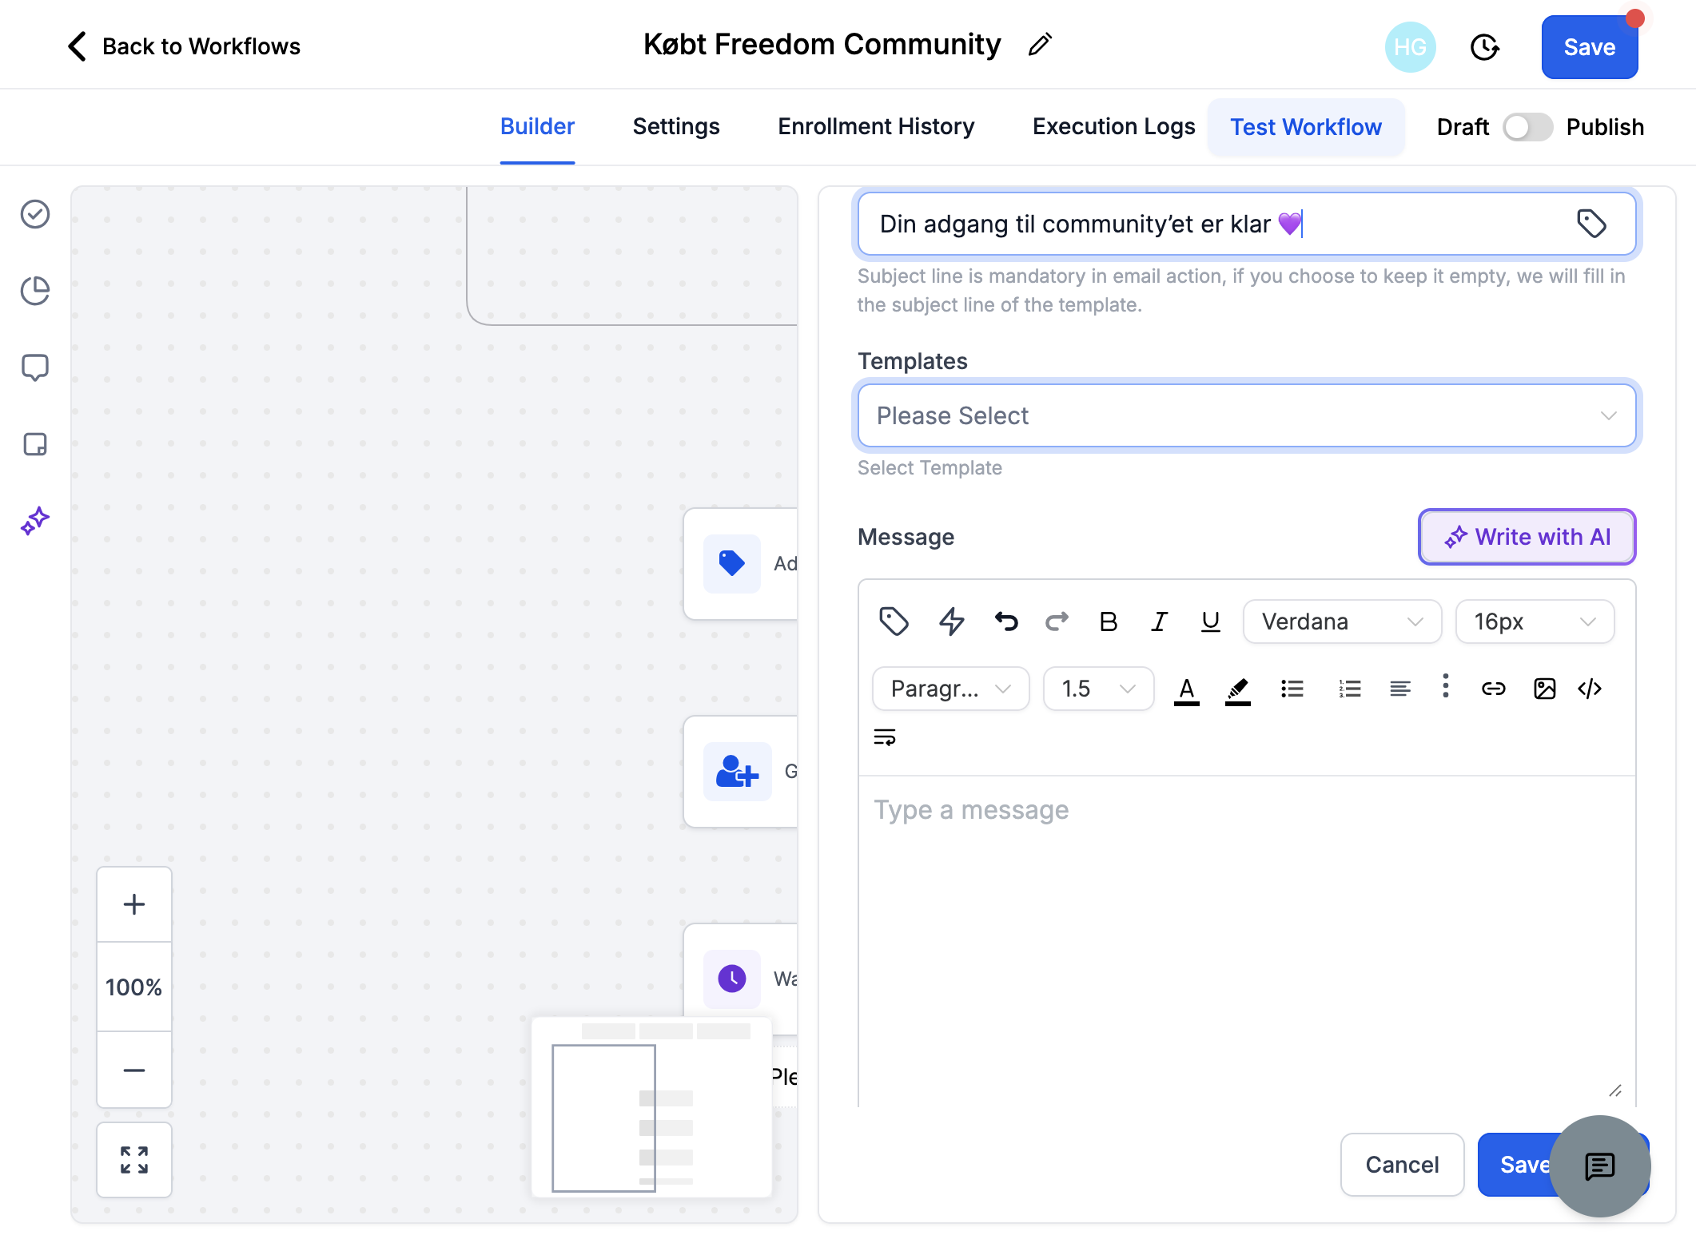Undo the last edit in message editor
The width and height of the screenshot is (1696, 1243).
pos(1006,621)
